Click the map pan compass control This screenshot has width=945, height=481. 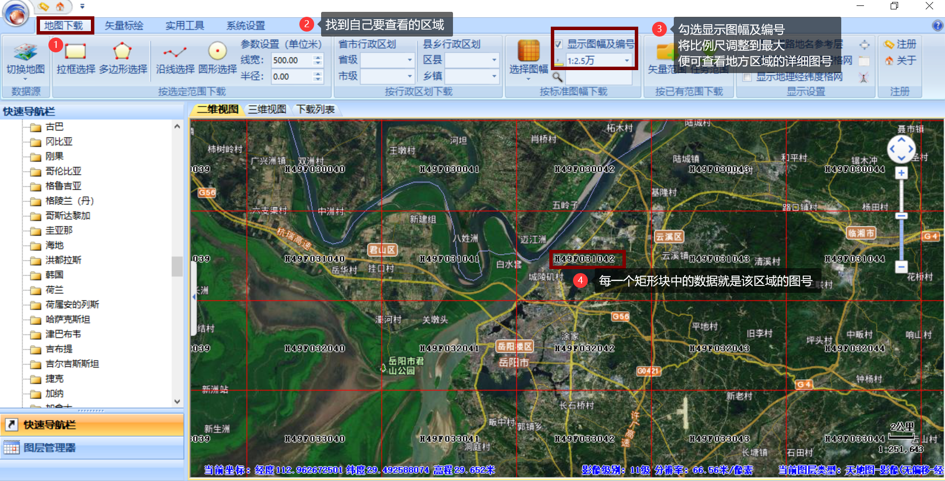[x=902, y=149]
